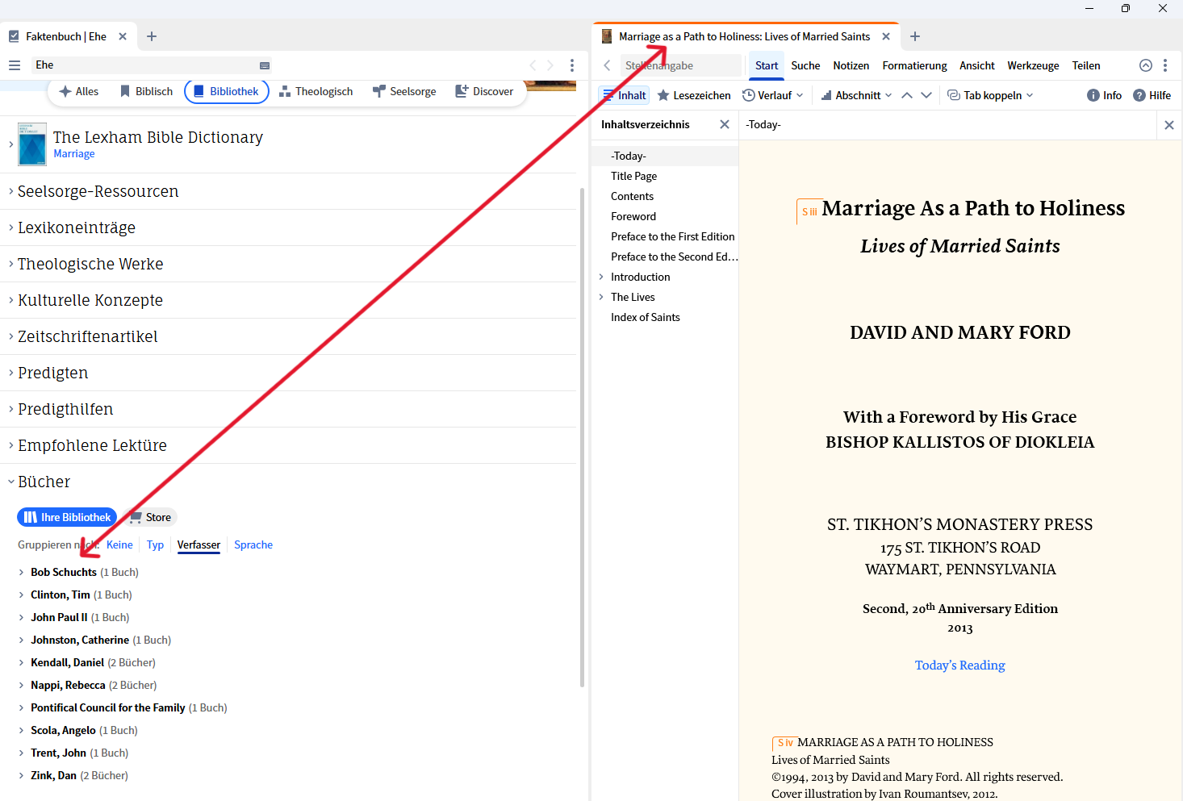Jump to previous section with up arrow

(907, 95)
